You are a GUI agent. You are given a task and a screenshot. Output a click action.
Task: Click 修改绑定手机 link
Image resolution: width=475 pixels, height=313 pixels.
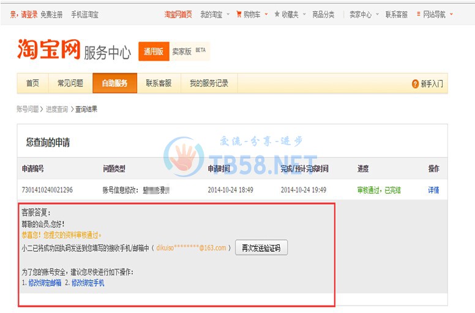pos(88,283)
